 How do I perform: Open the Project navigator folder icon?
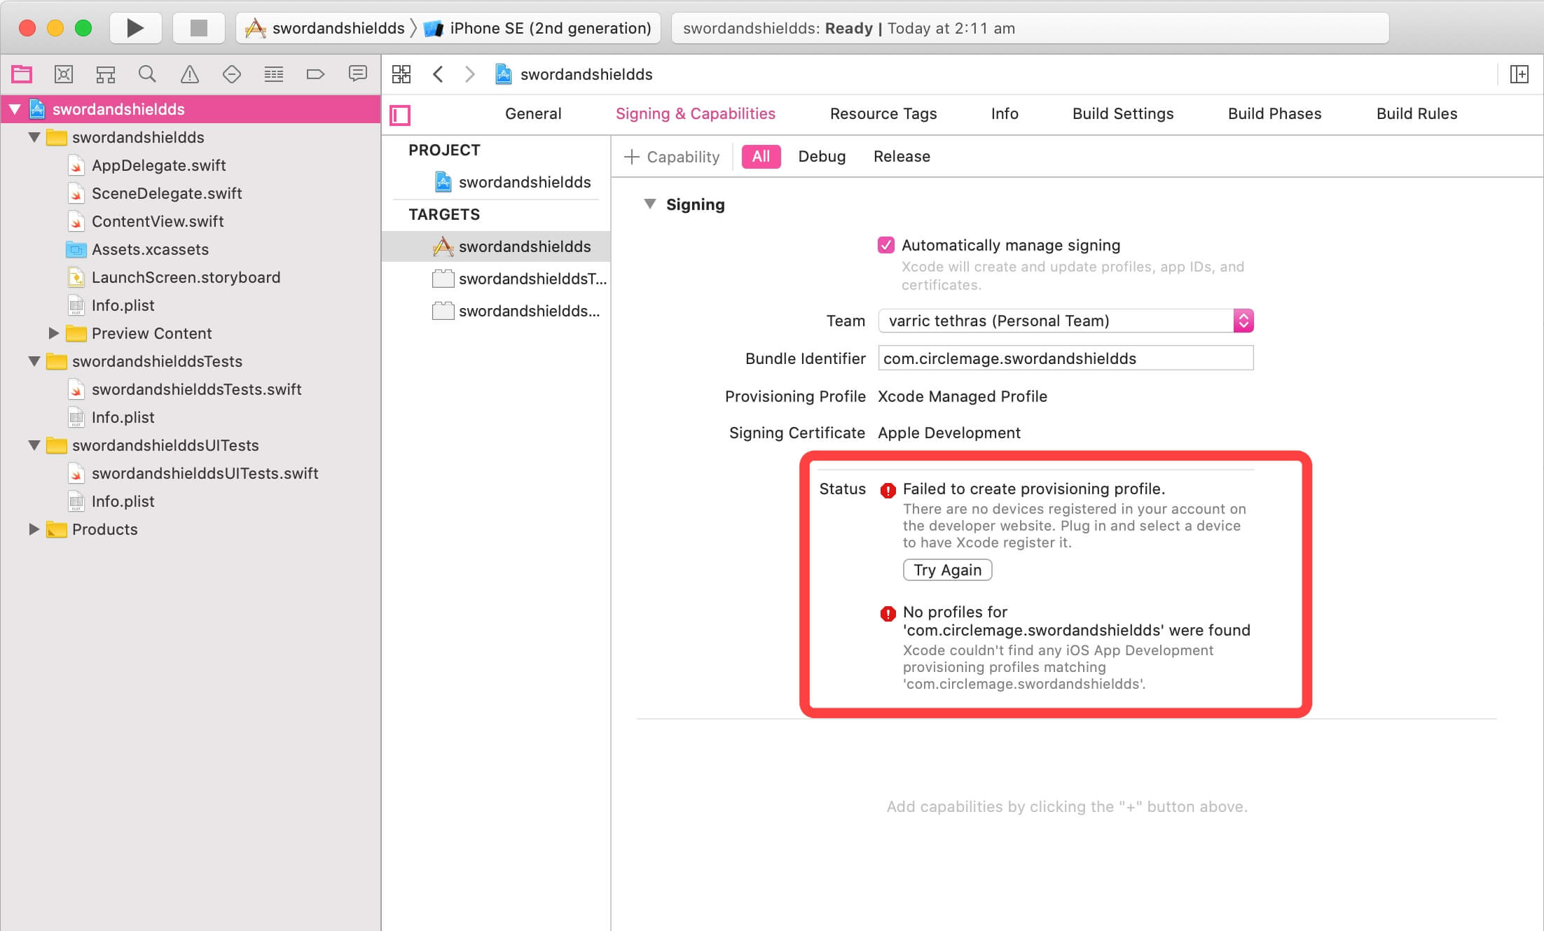click(x=22, y=73)
